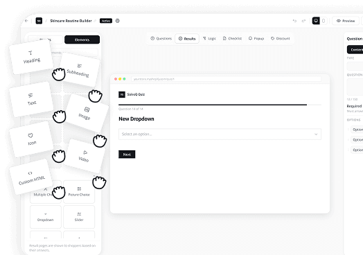Go back using the left arrow icon
This screenshot has width=363, height=255.
[26, 21]
